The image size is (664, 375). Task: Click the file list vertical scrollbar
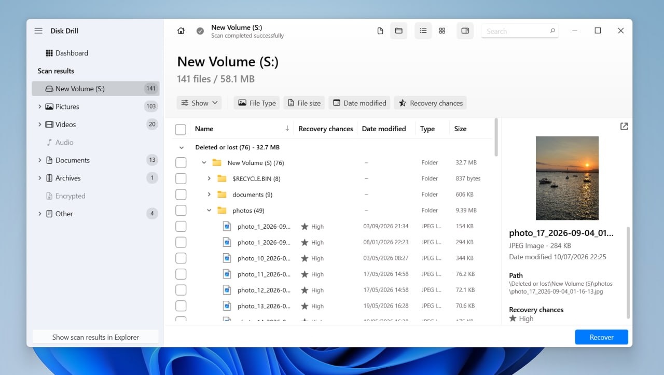coord(496,138)
